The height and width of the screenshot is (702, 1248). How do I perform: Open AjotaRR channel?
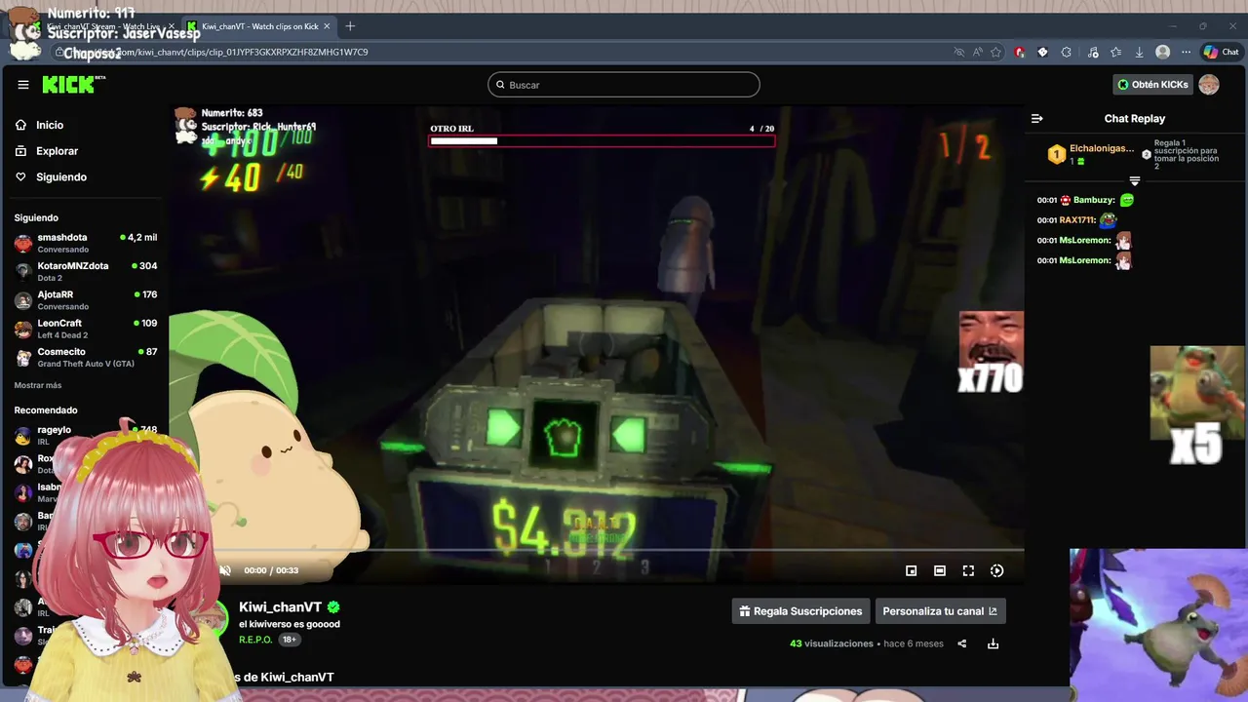pyautogui.click(x=86, y=300)
